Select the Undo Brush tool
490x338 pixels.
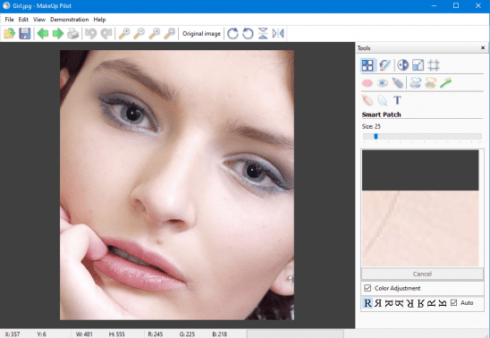tap(384, 65)
